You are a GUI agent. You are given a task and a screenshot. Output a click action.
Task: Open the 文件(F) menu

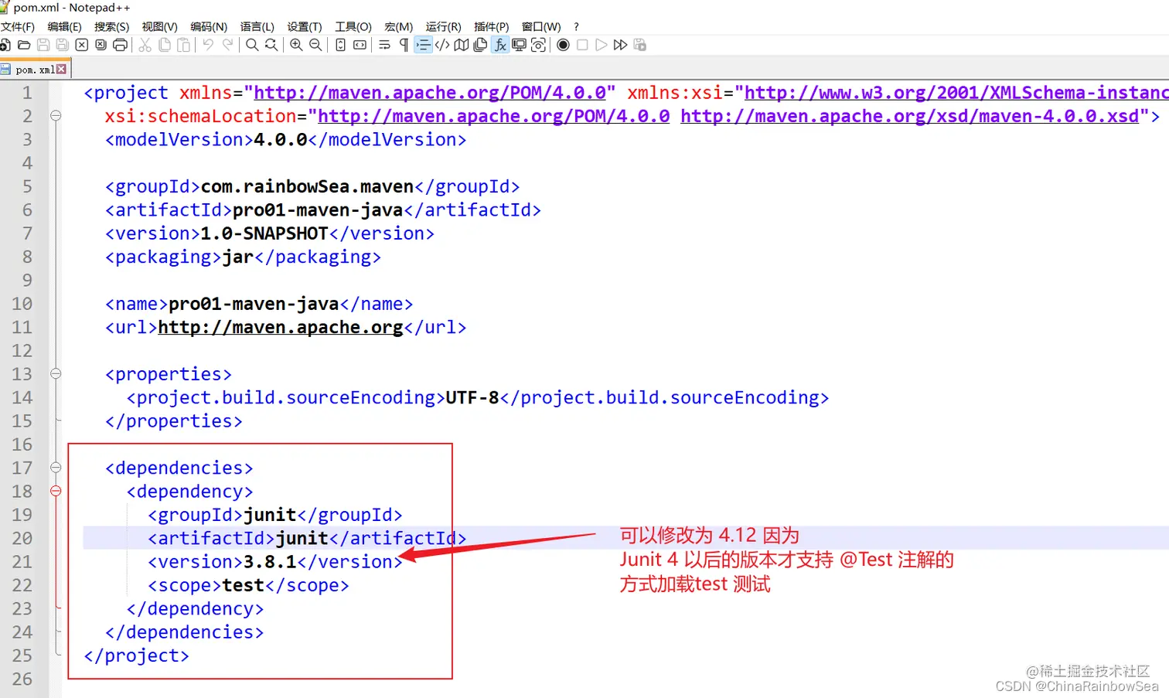tap(18, 26)
